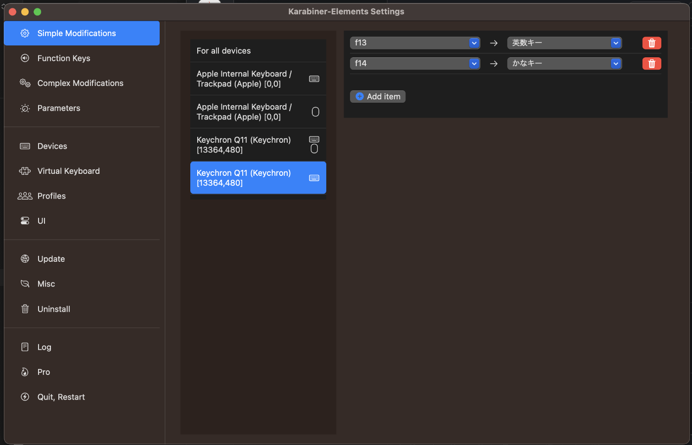The height and width of the screenshot is (445, 692).
Task: Click mouse icon on second Apple Internal Keyboard row
Action: (315, 112)
